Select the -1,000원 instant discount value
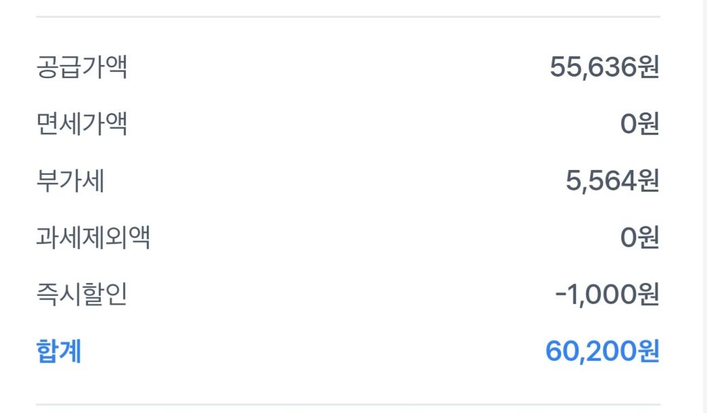The image size is (707, 413). point(607,295)
